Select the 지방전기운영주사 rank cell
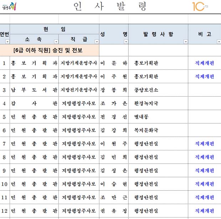The image size is (221, 219). 79,90
